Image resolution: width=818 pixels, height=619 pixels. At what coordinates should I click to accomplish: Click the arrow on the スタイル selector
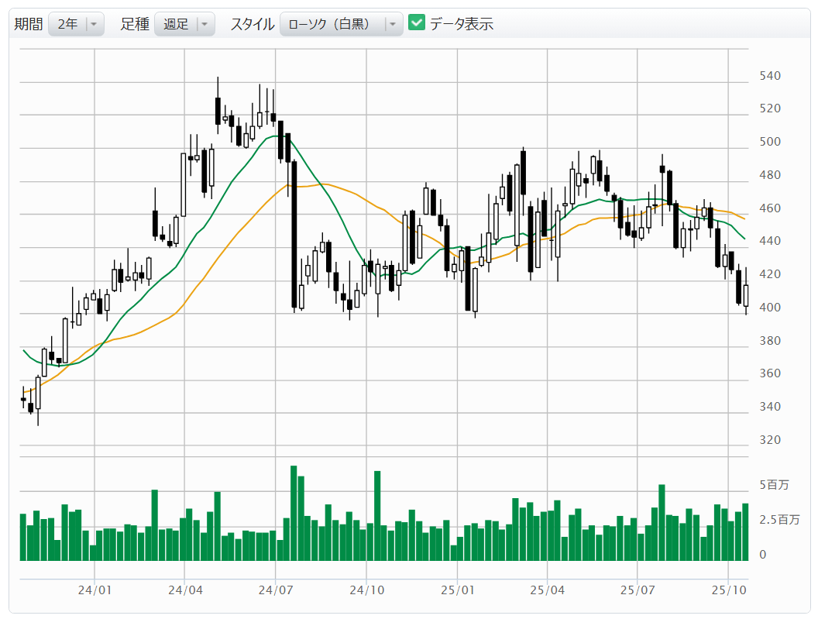[393, 24]
